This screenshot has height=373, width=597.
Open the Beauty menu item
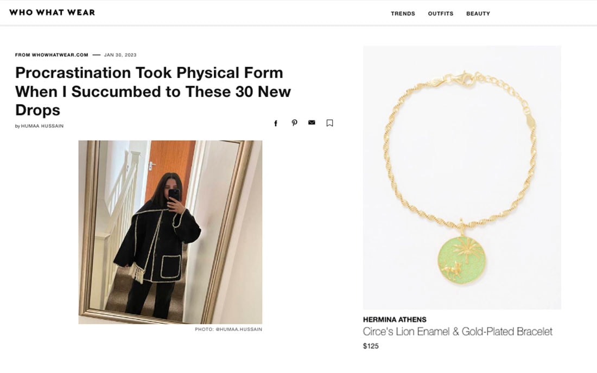click(478, 14)
